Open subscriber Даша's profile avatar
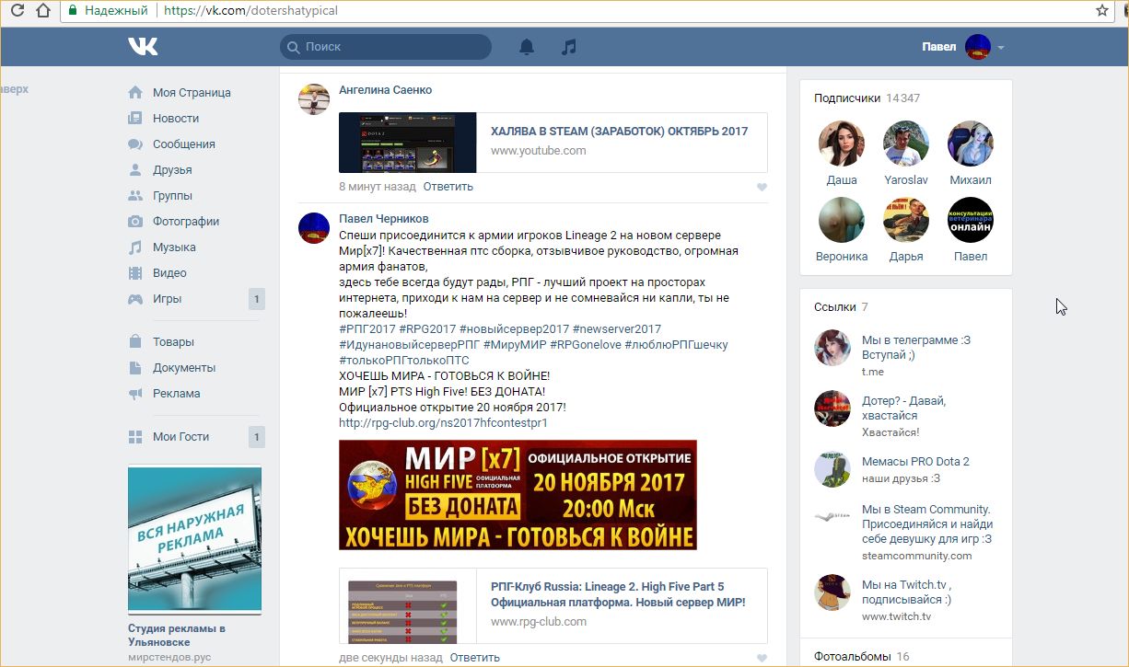This screenshot has height=667, width=1129. click(x=841, y=144)
